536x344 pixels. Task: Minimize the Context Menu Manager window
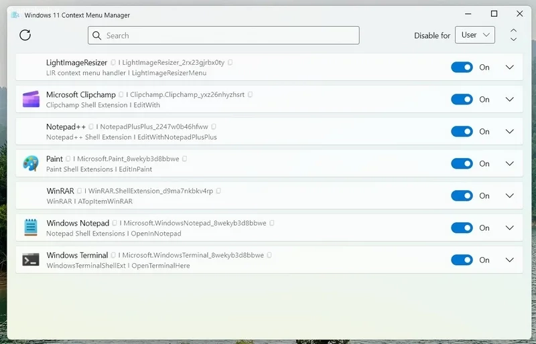click(x=468, y=13)
